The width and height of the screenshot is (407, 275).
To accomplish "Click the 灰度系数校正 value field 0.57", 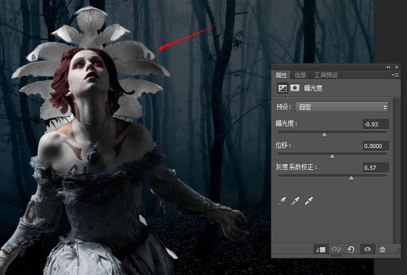I will pyautogui.click(x=375, y=168).
